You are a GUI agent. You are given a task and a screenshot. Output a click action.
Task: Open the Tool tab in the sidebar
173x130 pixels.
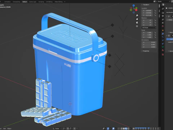(159, 10)
